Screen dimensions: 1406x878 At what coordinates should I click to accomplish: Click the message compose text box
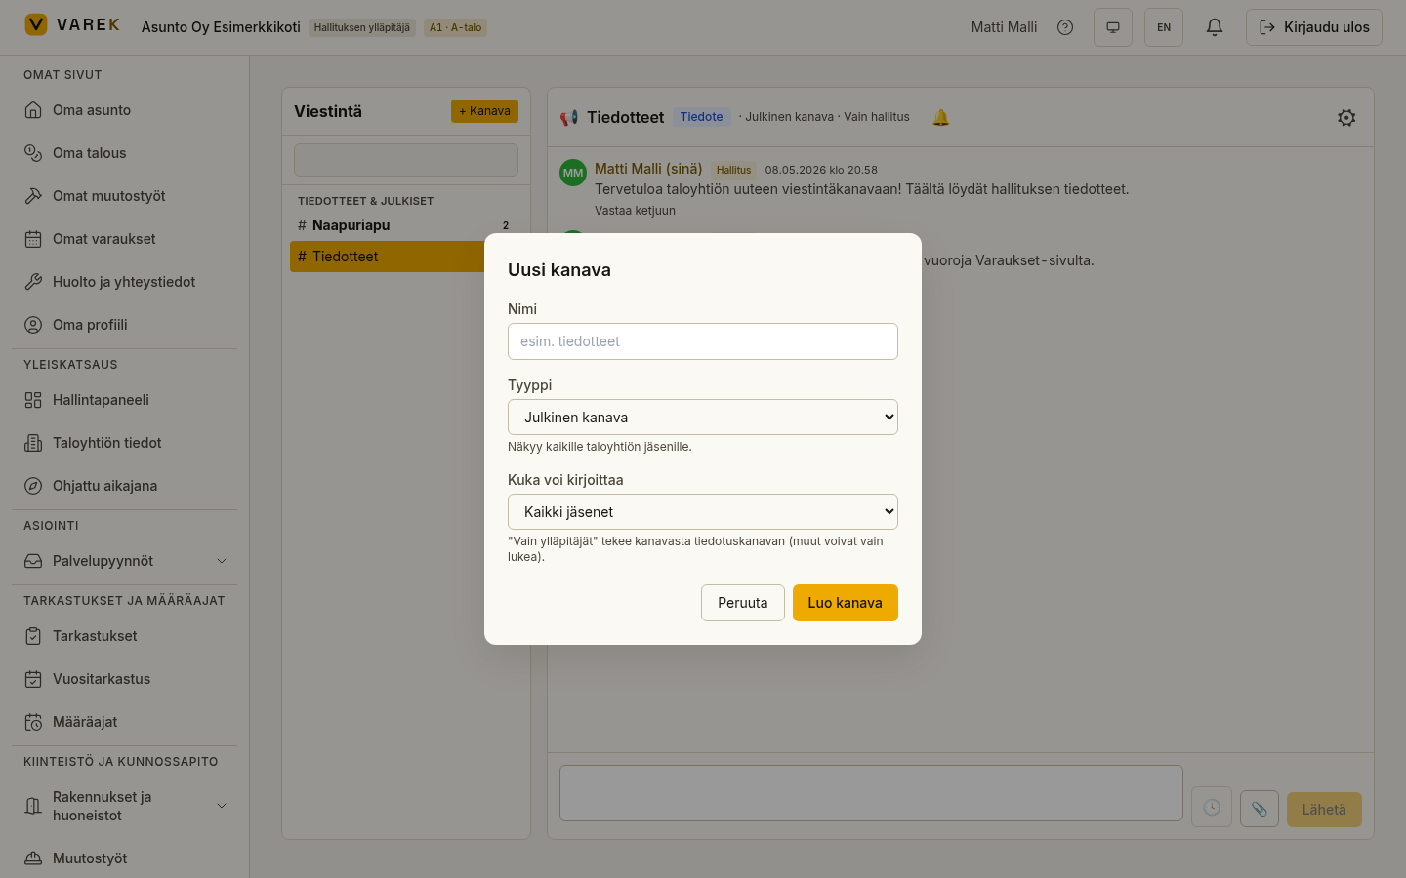click(871, 793)
